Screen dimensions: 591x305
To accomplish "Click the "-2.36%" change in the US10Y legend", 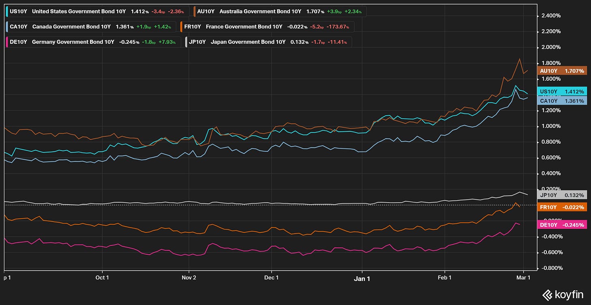I will [177, 11].
